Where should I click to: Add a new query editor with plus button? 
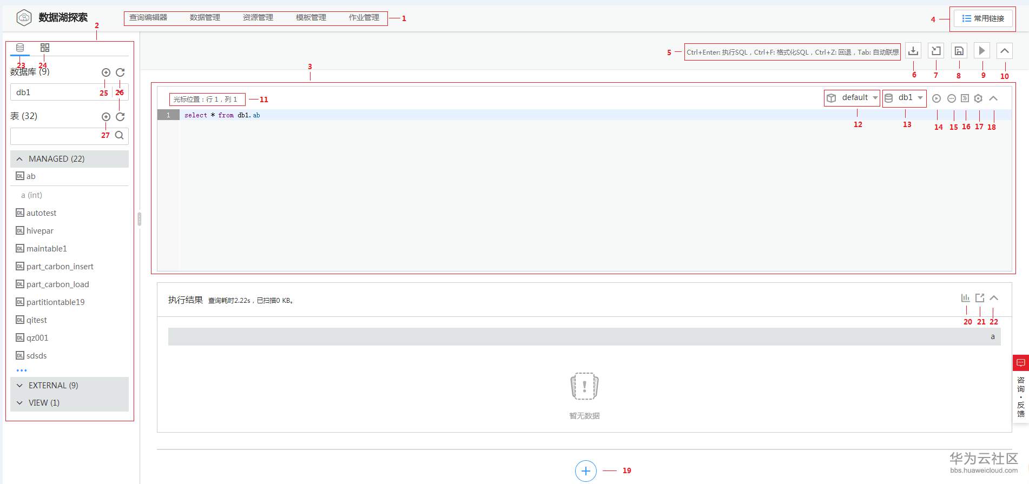(x=586, y=471)
